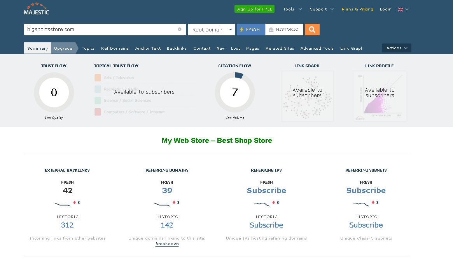
Task: Click the Arts / Television color swatch
Action: (98, 78)
